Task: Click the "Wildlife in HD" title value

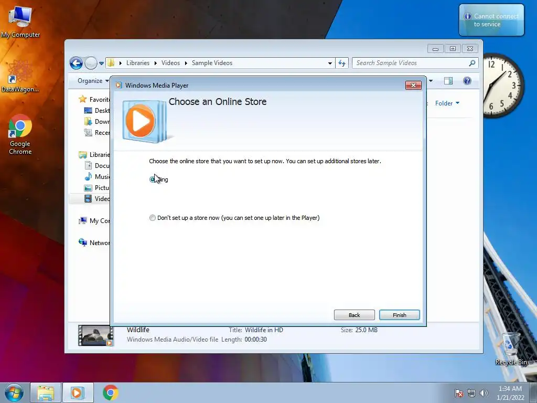Action: click(x=264, y=330)
